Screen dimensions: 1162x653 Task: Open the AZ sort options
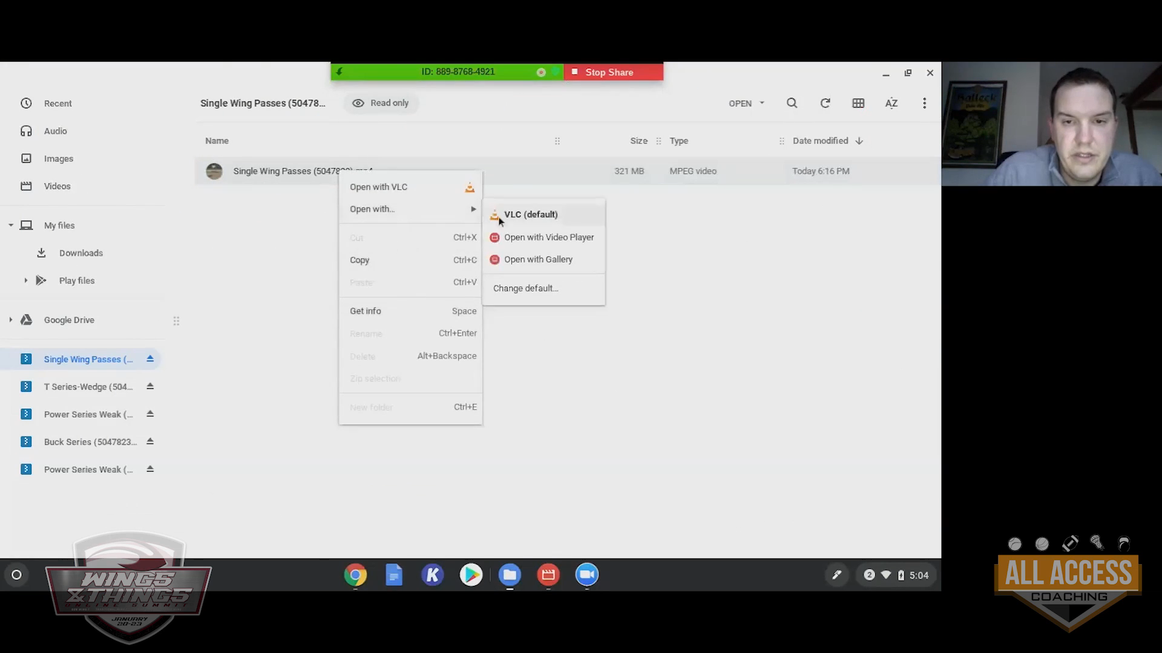click(x=891, y=103)
